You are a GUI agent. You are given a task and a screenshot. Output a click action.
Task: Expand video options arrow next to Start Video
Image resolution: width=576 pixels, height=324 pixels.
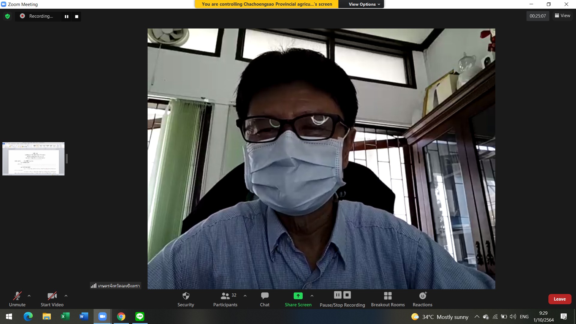pos(66,296)
